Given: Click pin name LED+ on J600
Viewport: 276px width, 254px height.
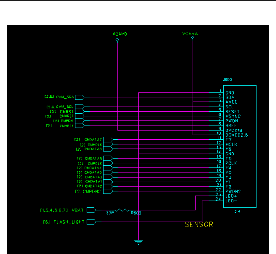Looking at the screenshot, I should coord(231,196).
